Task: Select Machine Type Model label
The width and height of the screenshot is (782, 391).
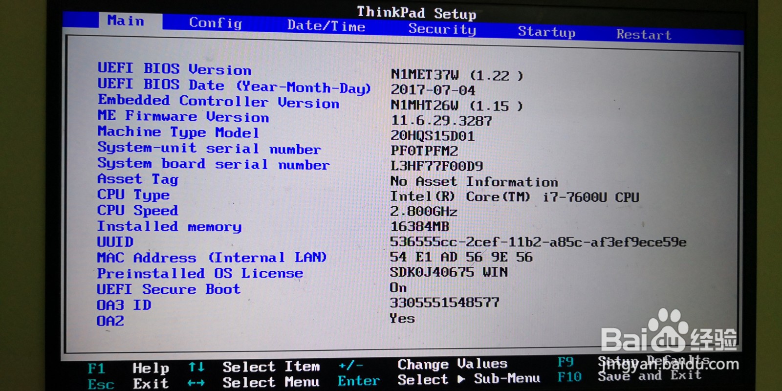Action: click(178, 132)
